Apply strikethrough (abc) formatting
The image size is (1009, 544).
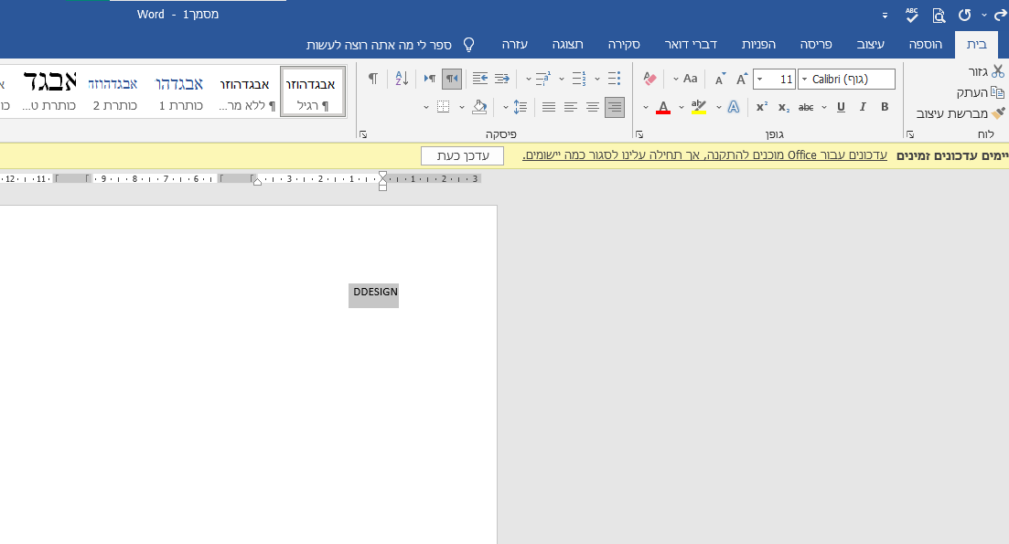(x=806, y=107)
